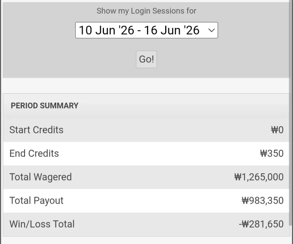The image size is (293, 244).
Task: Click the End Credits label
Action: (34, 153)
